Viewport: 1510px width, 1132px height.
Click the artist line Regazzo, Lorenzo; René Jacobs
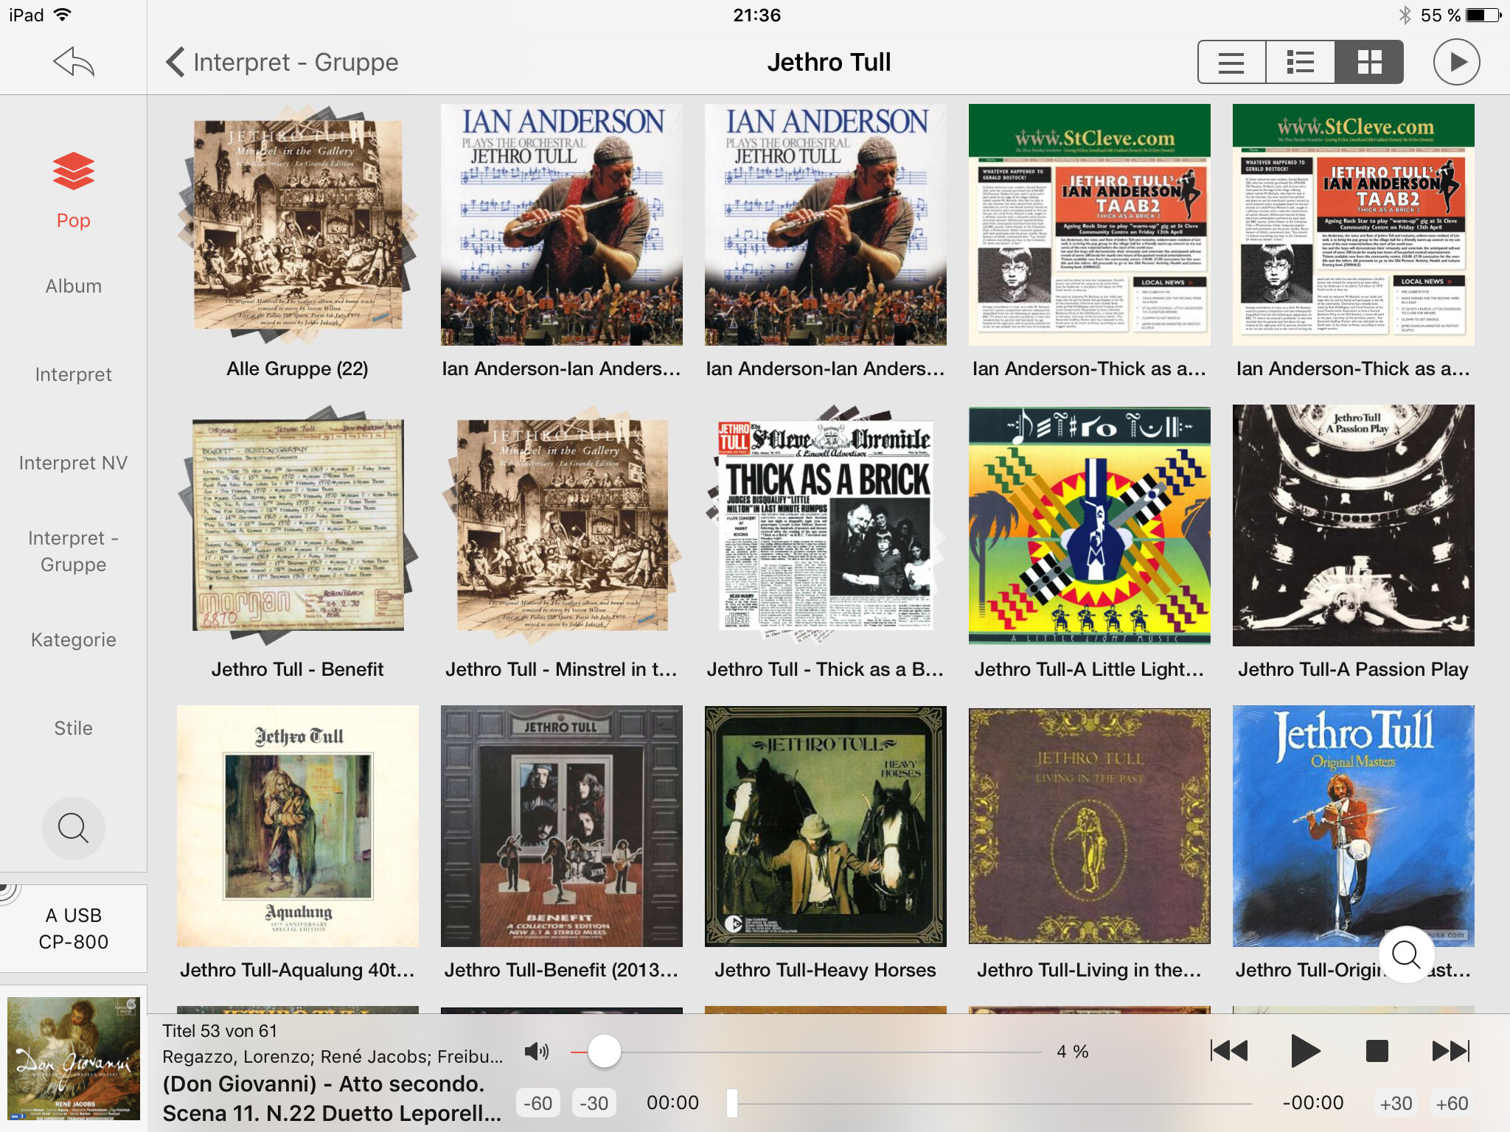click(332, 1057)
